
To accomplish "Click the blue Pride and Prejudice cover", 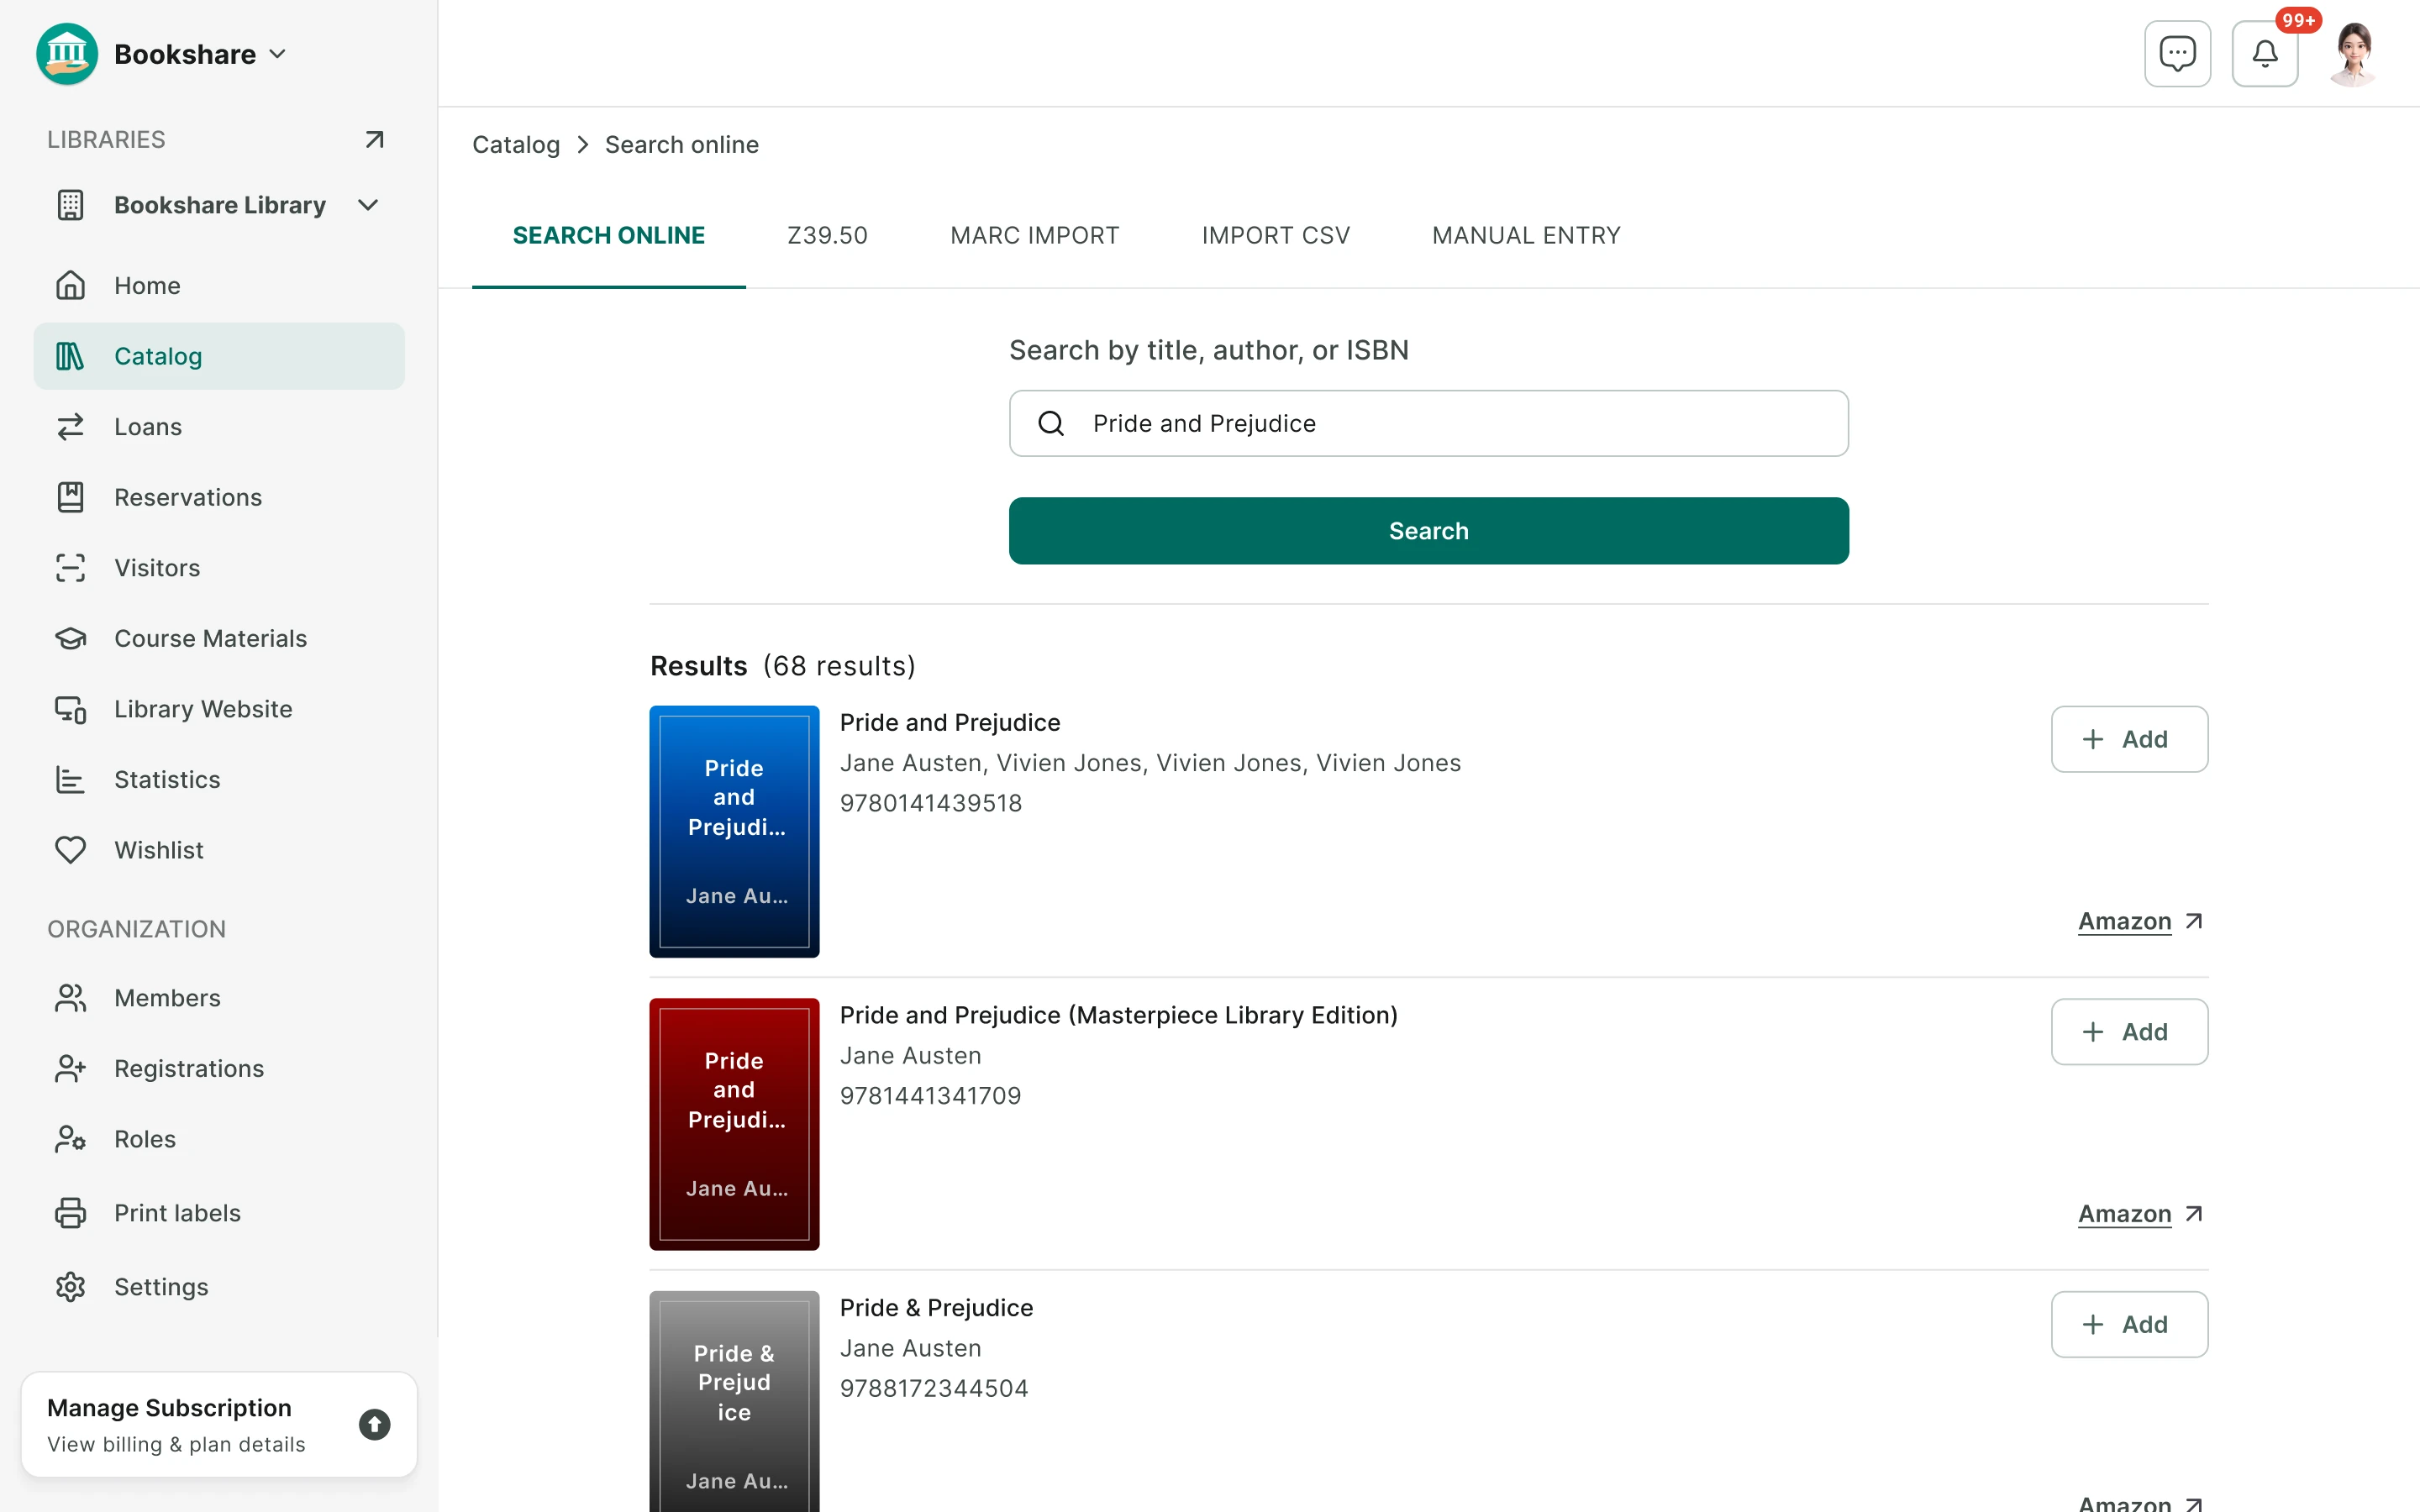I will pos(734,832).
